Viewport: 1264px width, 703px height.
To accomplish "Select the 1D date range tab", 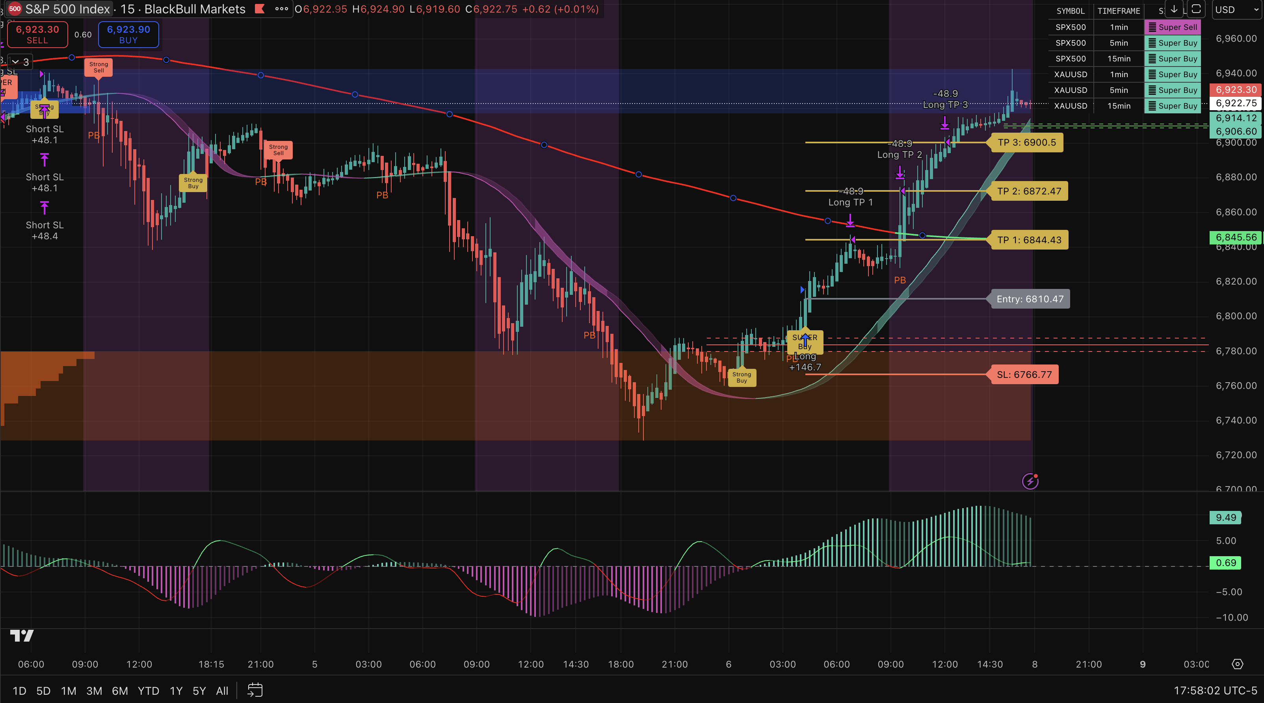I will point(19,691).
